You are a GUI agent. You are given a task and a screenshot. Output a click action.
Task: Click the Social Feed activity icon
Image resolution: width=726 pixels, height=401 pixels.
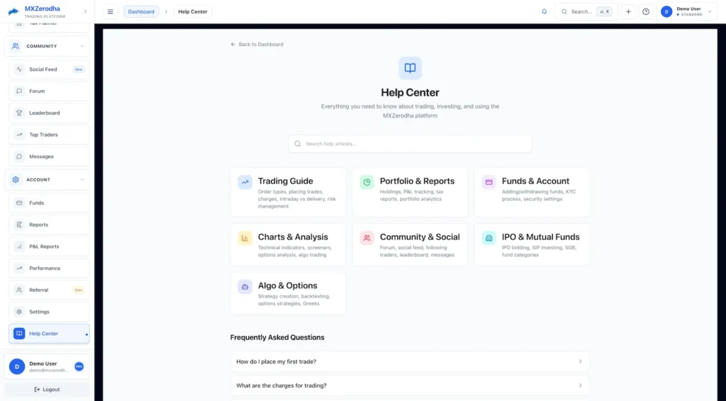pyautogui.click(x=19, y=69)
